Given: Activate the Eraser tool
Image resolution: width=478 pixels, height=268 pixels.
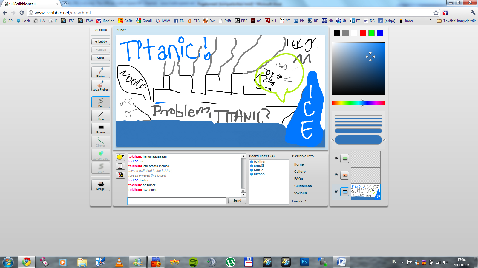Looking at the screenshot, I should (x=101, y=128).
